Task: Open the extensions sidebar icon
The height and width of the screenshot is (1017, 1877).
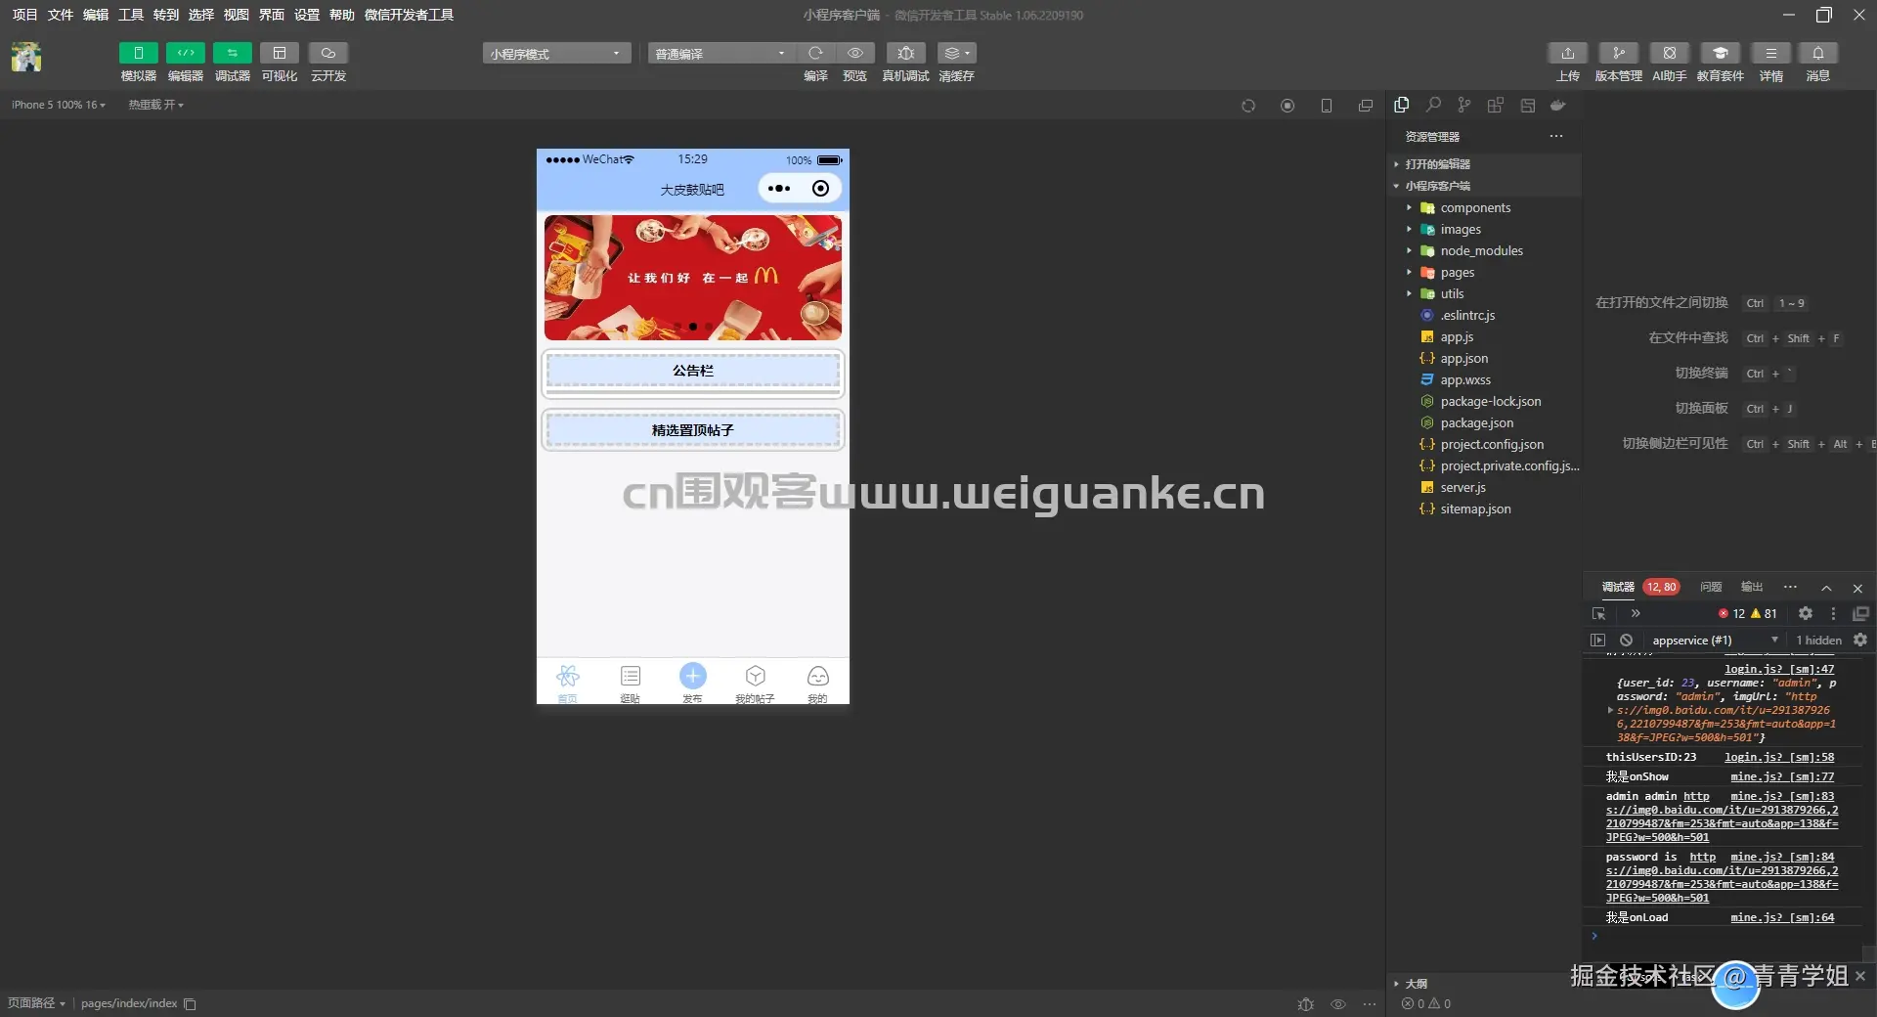Action: [1495, 105]
